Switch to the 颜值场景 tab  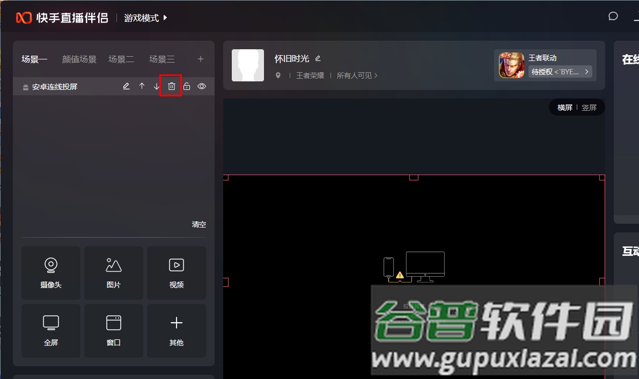(x=79, y=59)
